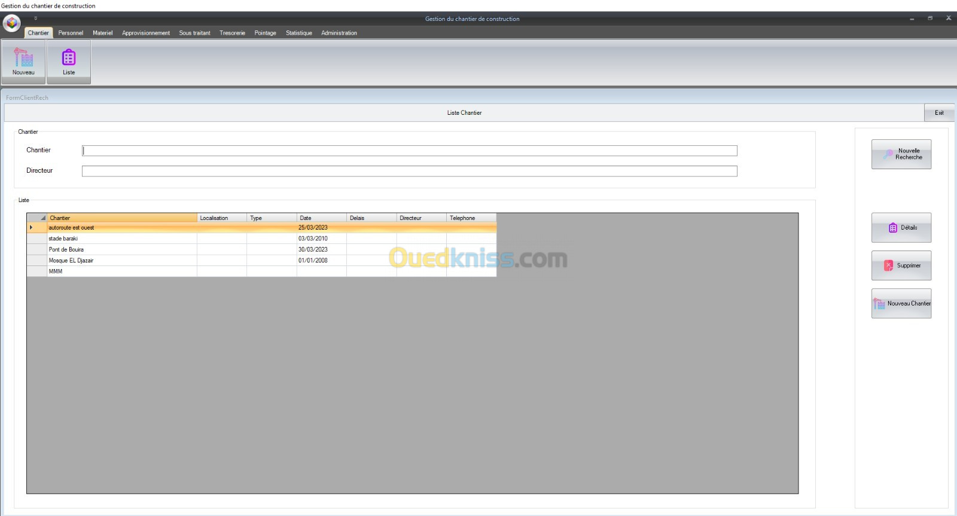
Task: Click inside the Directeur search field
Action: 409,171
